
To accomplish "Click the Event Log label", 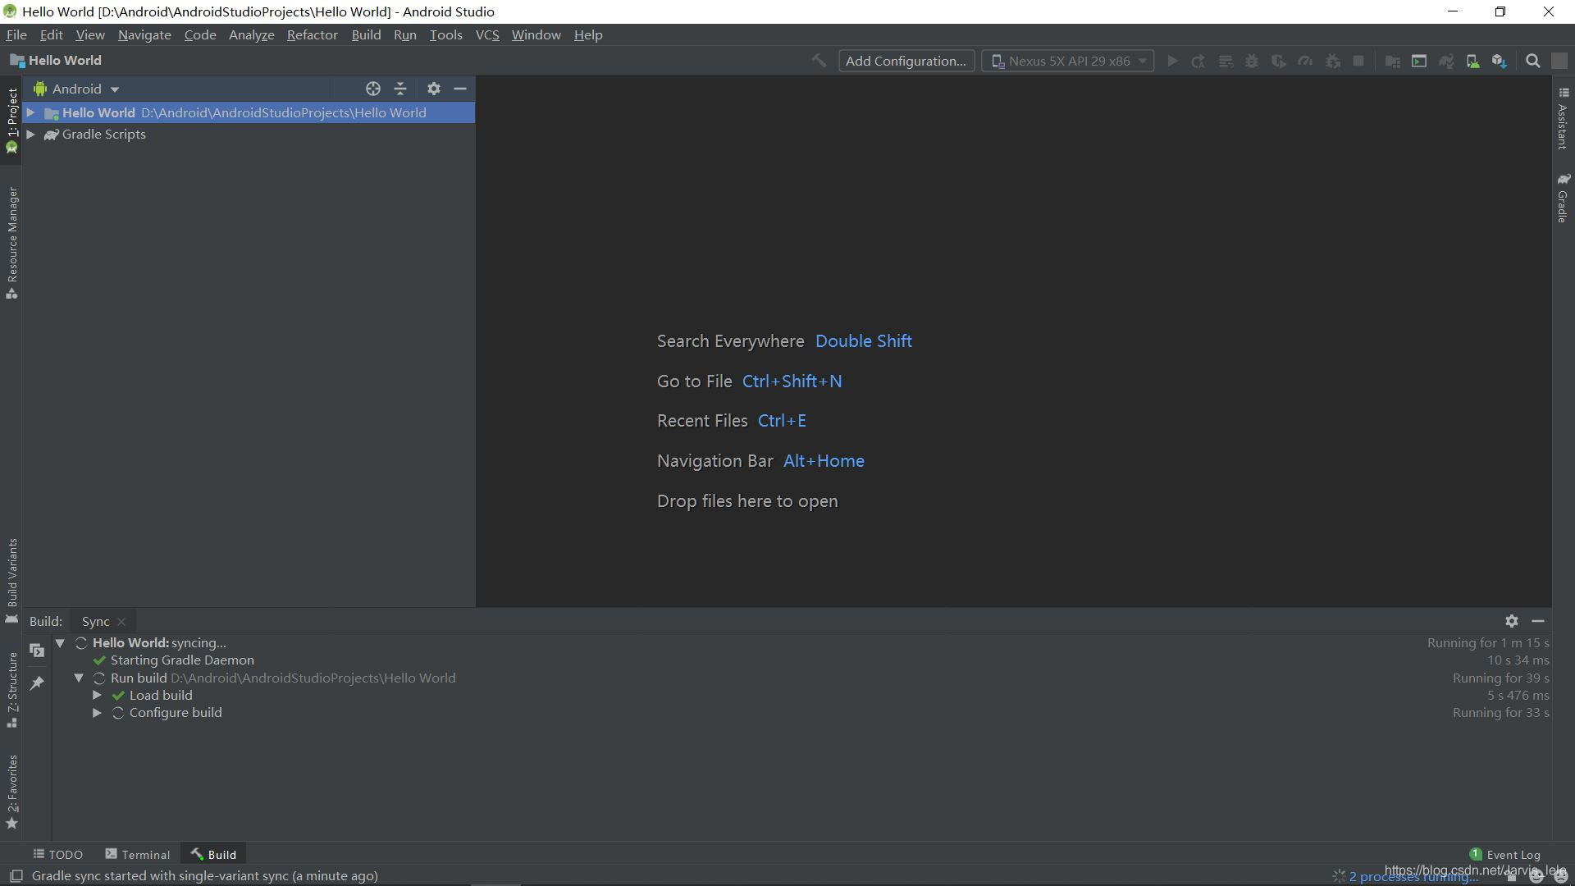I will click(1513, 854).
